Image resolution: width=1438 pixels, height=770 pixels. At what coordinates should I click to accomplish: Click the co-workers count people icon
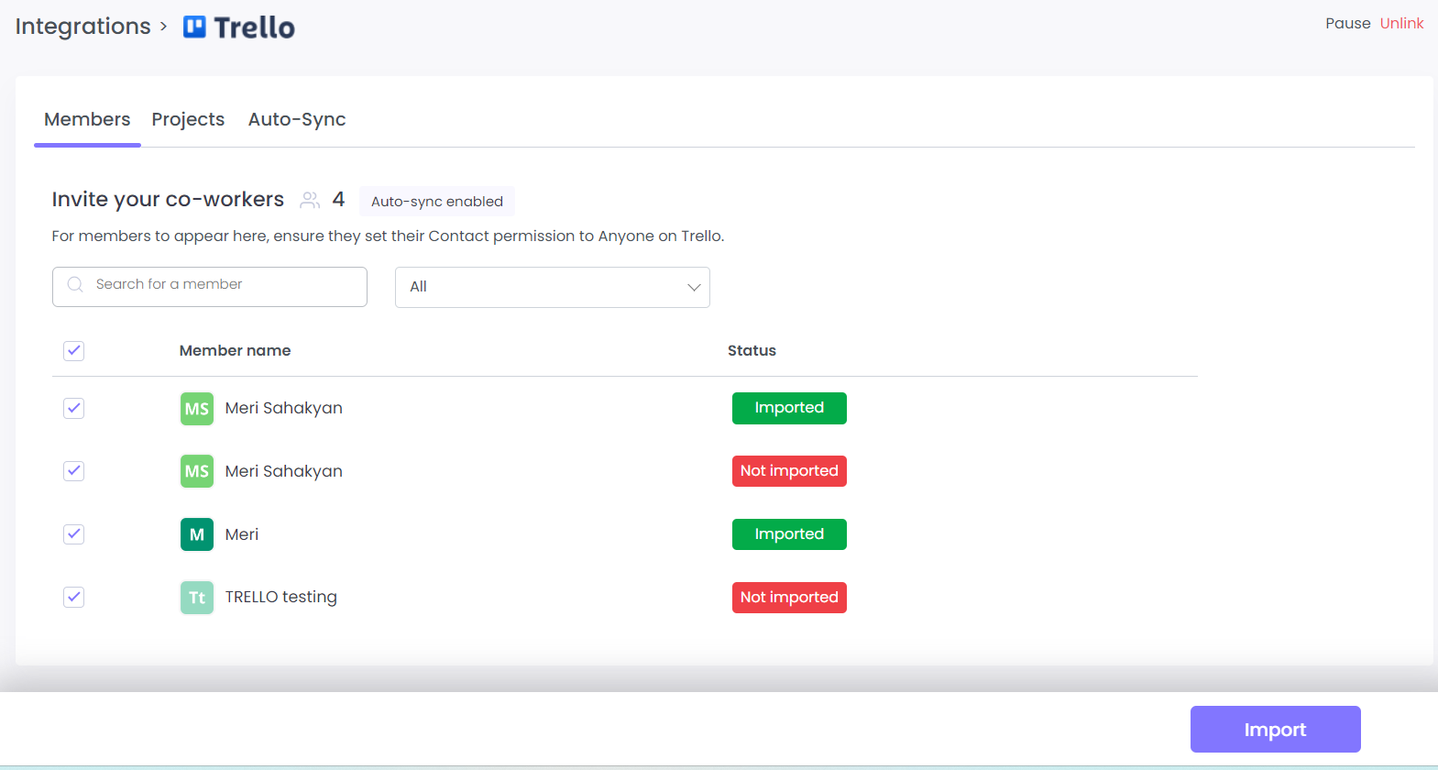click(310, 200)
